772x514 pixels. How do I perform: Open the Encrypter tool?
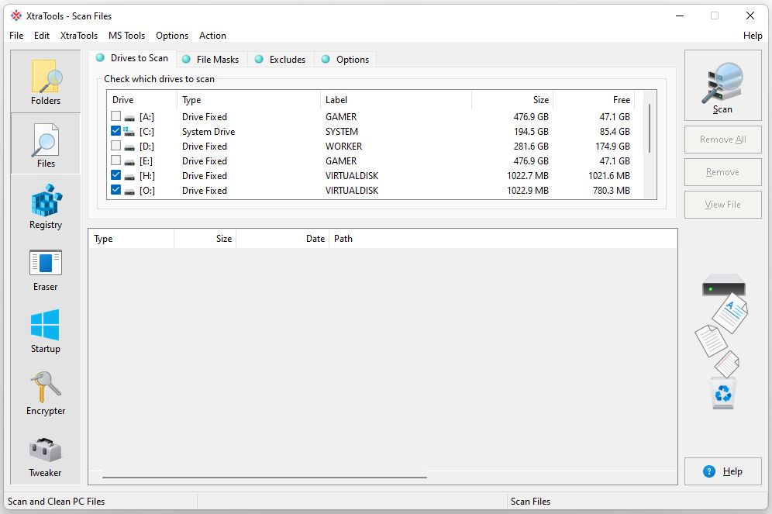pos(45,393)
